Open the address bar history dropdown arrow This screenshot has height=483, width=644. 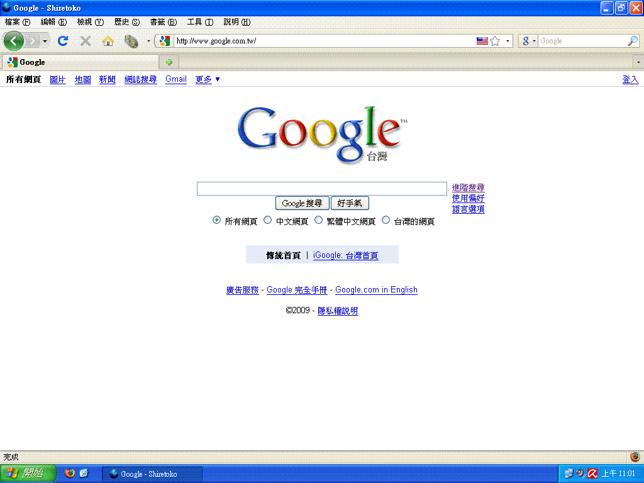point(508,41)
